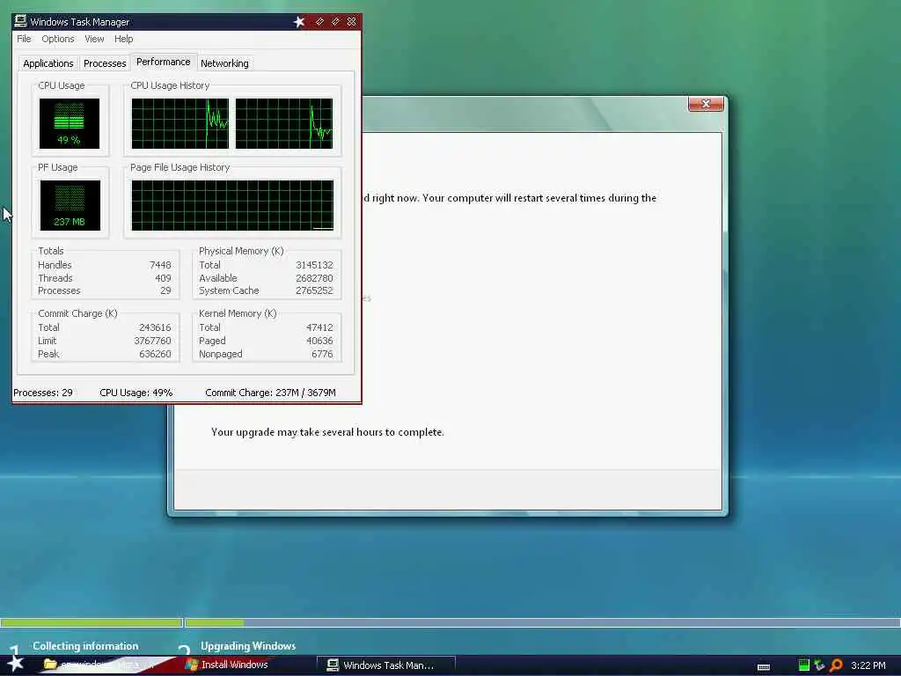
Task: Click Commit Charge Total 243616
Action: 155,327
